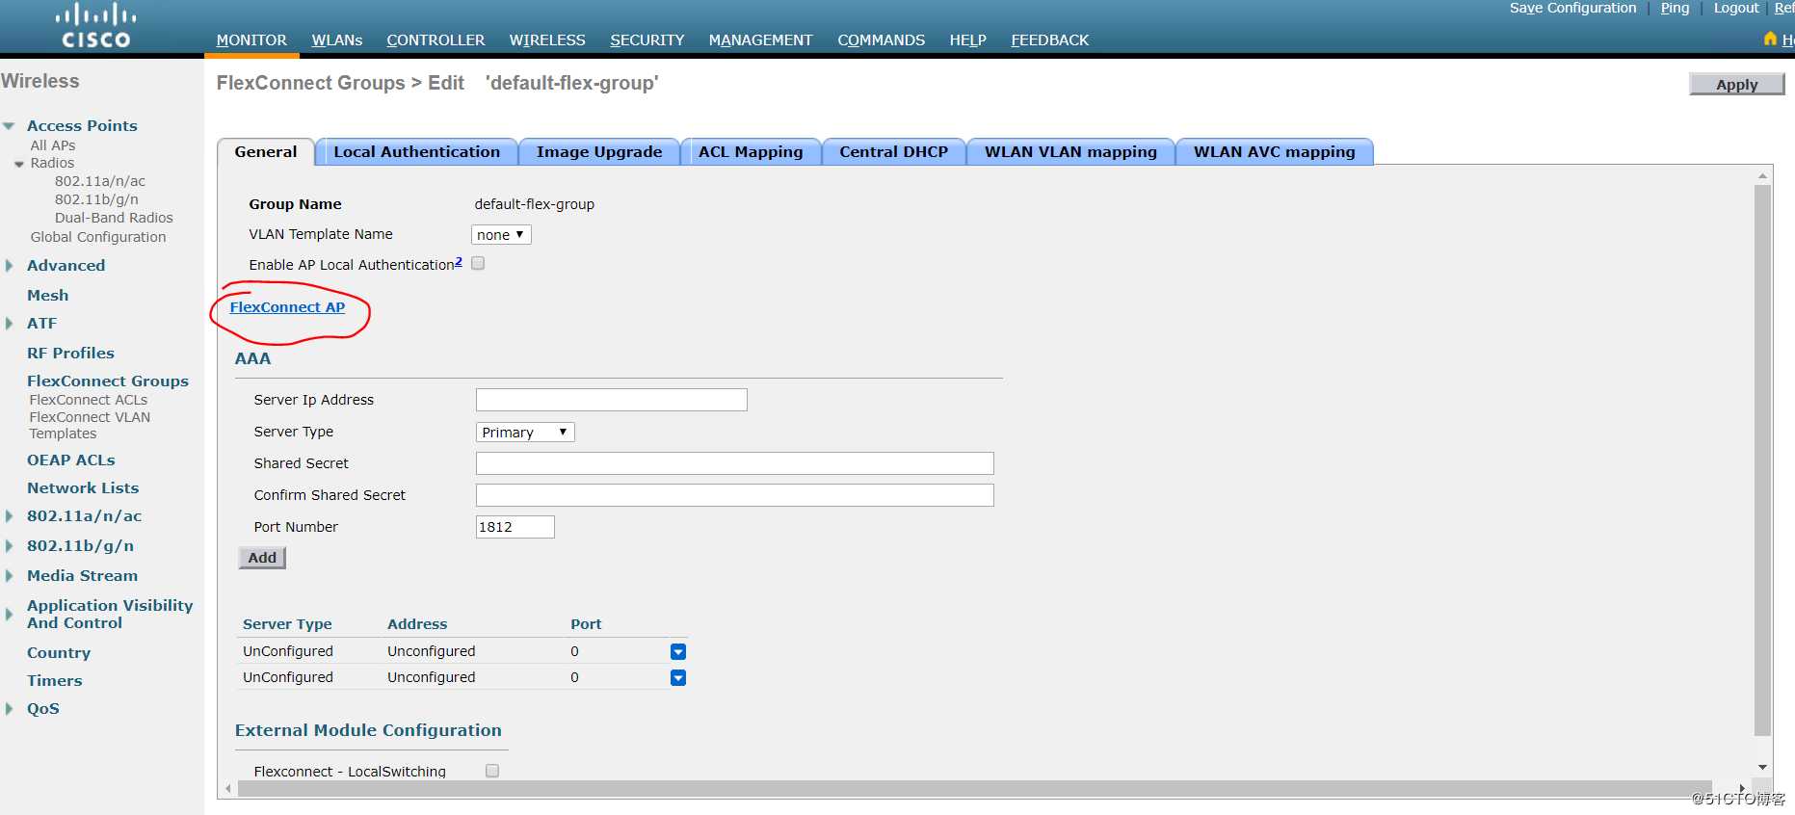
Task: Open the MONITOR menu
Action: click(251, 40)
